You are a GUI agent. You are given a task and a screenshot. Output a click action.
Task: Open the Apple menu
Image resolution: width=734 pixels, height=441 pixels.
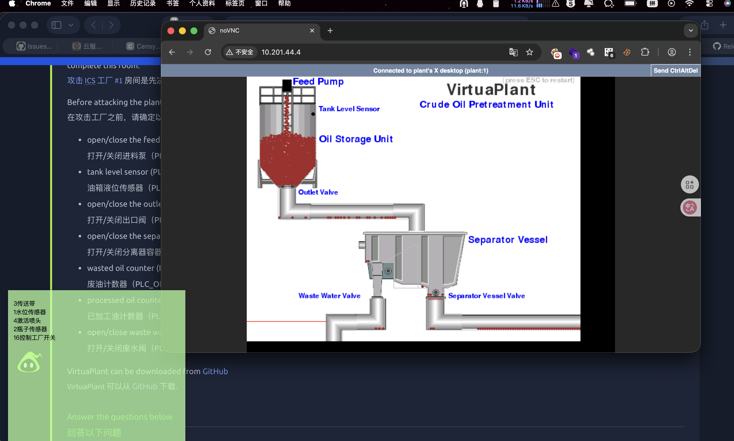pos(12,4)
